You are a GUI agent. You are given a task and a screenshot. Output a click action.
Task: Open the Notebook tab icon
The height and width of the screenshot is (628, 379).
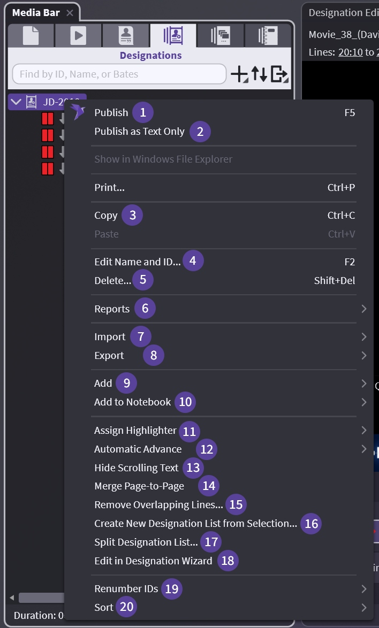[x=268, y=35]
